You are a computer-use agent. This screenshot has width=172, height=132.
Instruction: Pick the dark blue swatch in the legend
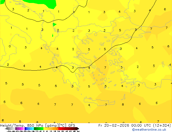point(26,128)
